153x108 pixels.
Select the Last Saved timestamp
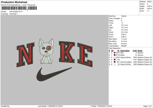point(55,106)
